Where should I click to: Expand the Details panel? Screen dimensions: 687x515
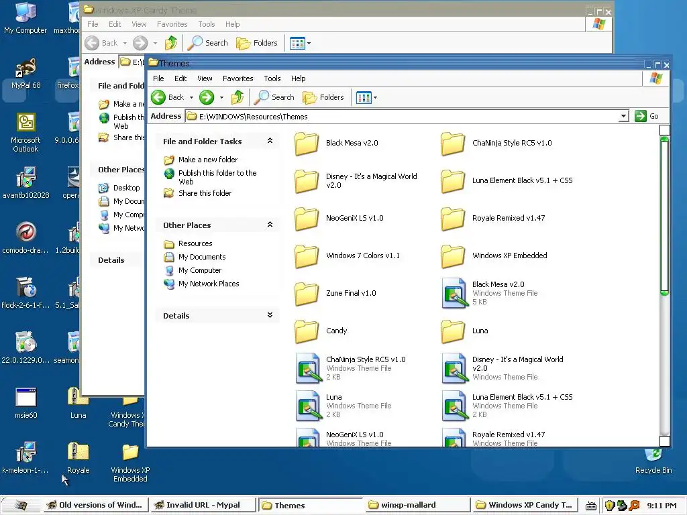point(270,315)
